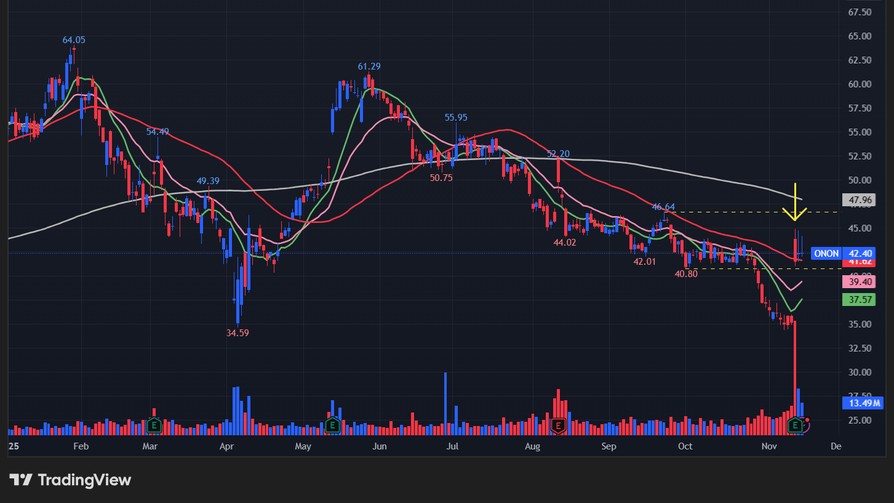
Task: Click the May earnings E marker
Action: tap(332, 425)
